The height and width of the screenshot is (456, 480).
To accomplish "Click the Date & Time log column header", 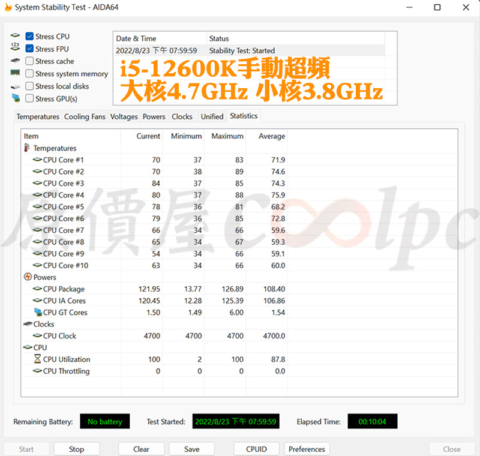I will click(x=160, y=38).
